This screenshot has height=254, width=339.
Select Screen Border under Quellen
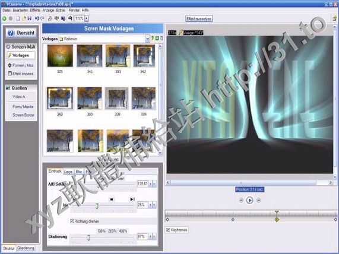coord(23,115)
